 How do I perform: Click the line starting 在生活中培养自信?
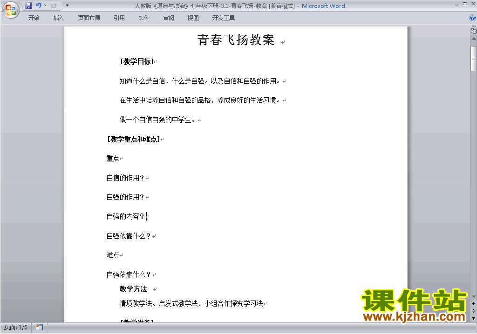click(x=199, y=100)
